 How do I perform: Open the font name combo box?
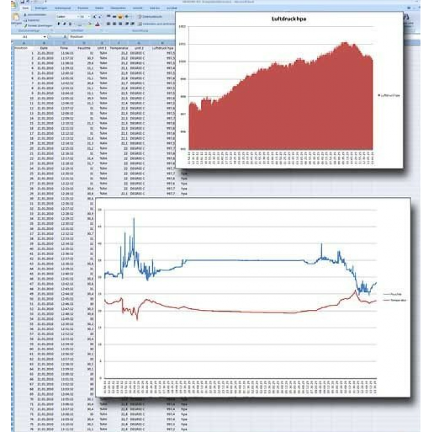(x=67, y=17)
